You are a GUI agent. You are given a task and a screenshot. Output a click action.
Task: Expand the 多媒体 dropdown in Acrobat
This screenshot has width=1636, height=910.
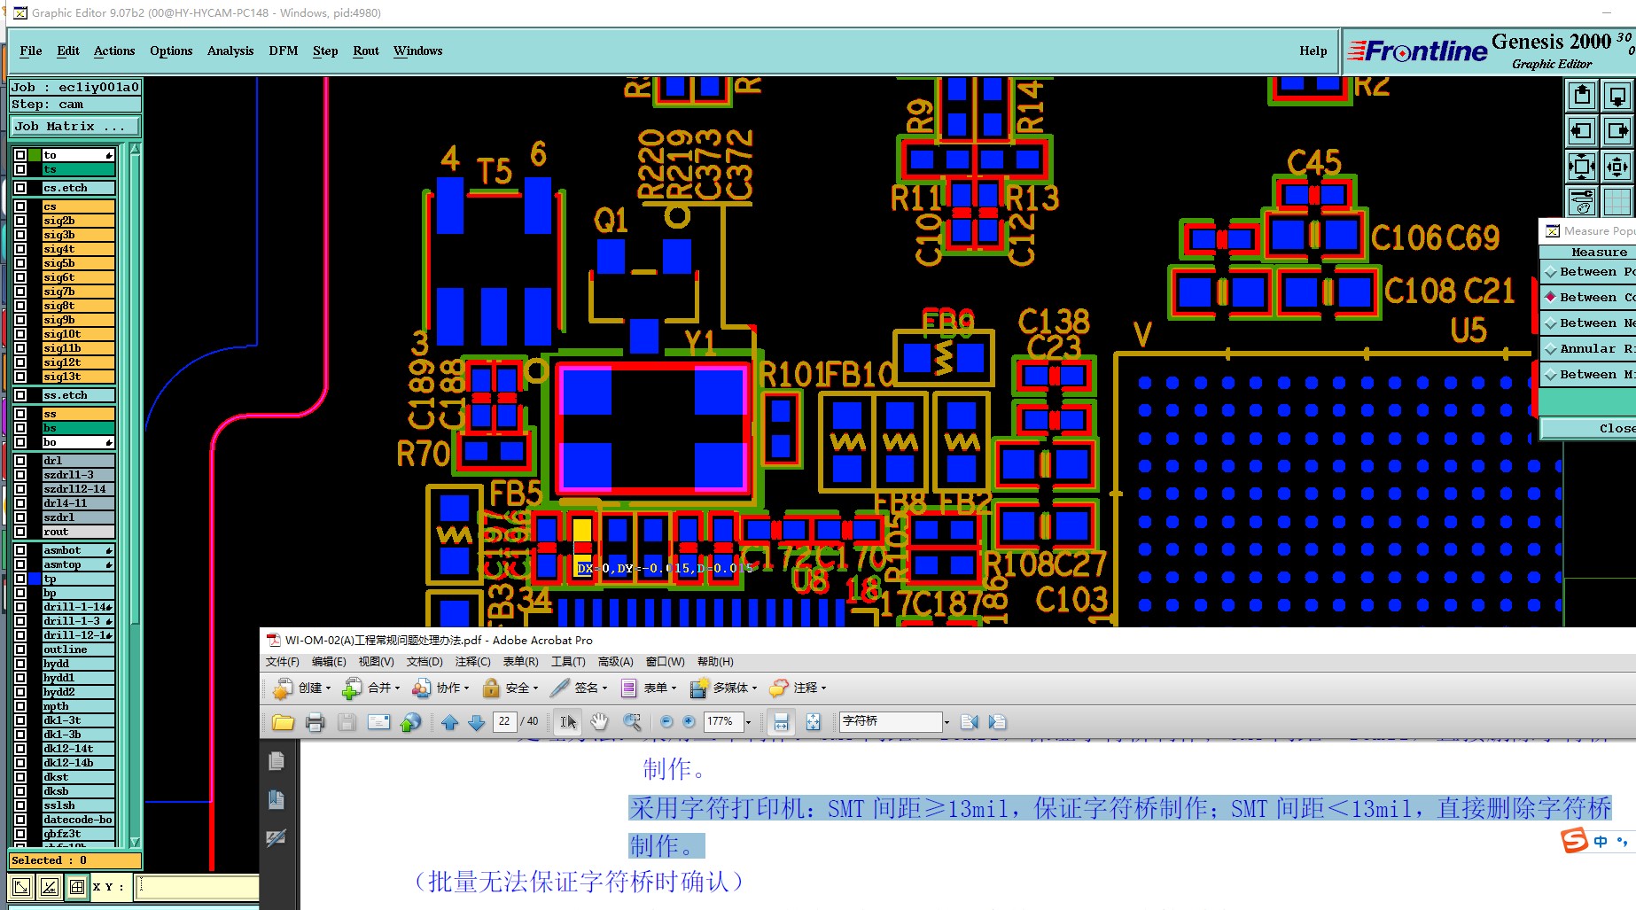pos(755,688)
